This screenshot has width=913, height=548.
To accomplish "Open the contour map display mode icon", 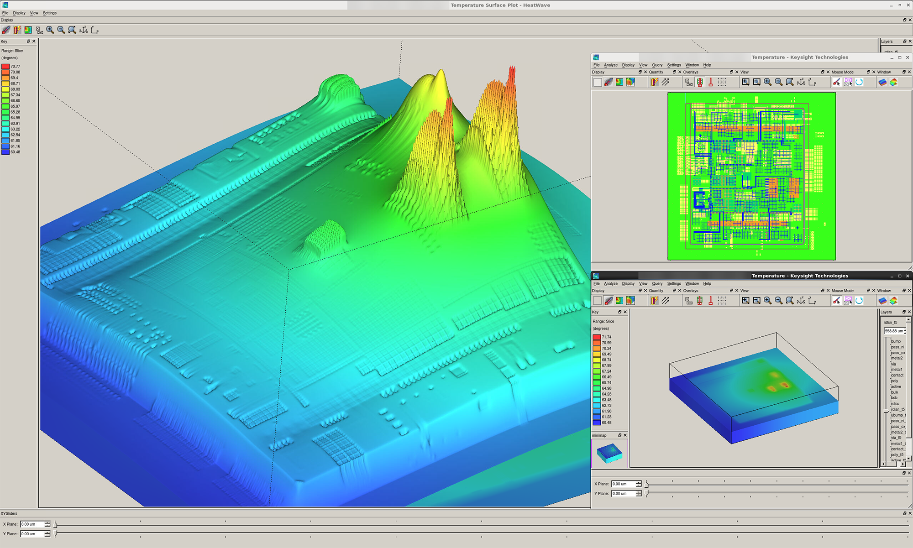I will point(28,30).
